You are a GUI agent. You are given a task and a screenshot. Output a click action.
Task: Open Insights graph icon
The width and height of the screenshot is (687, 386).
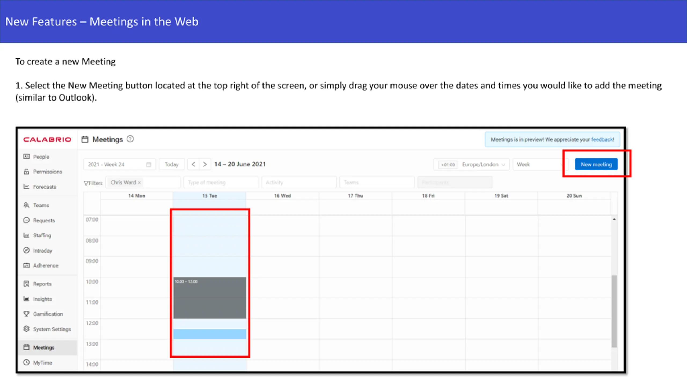[x=26, y=299]
